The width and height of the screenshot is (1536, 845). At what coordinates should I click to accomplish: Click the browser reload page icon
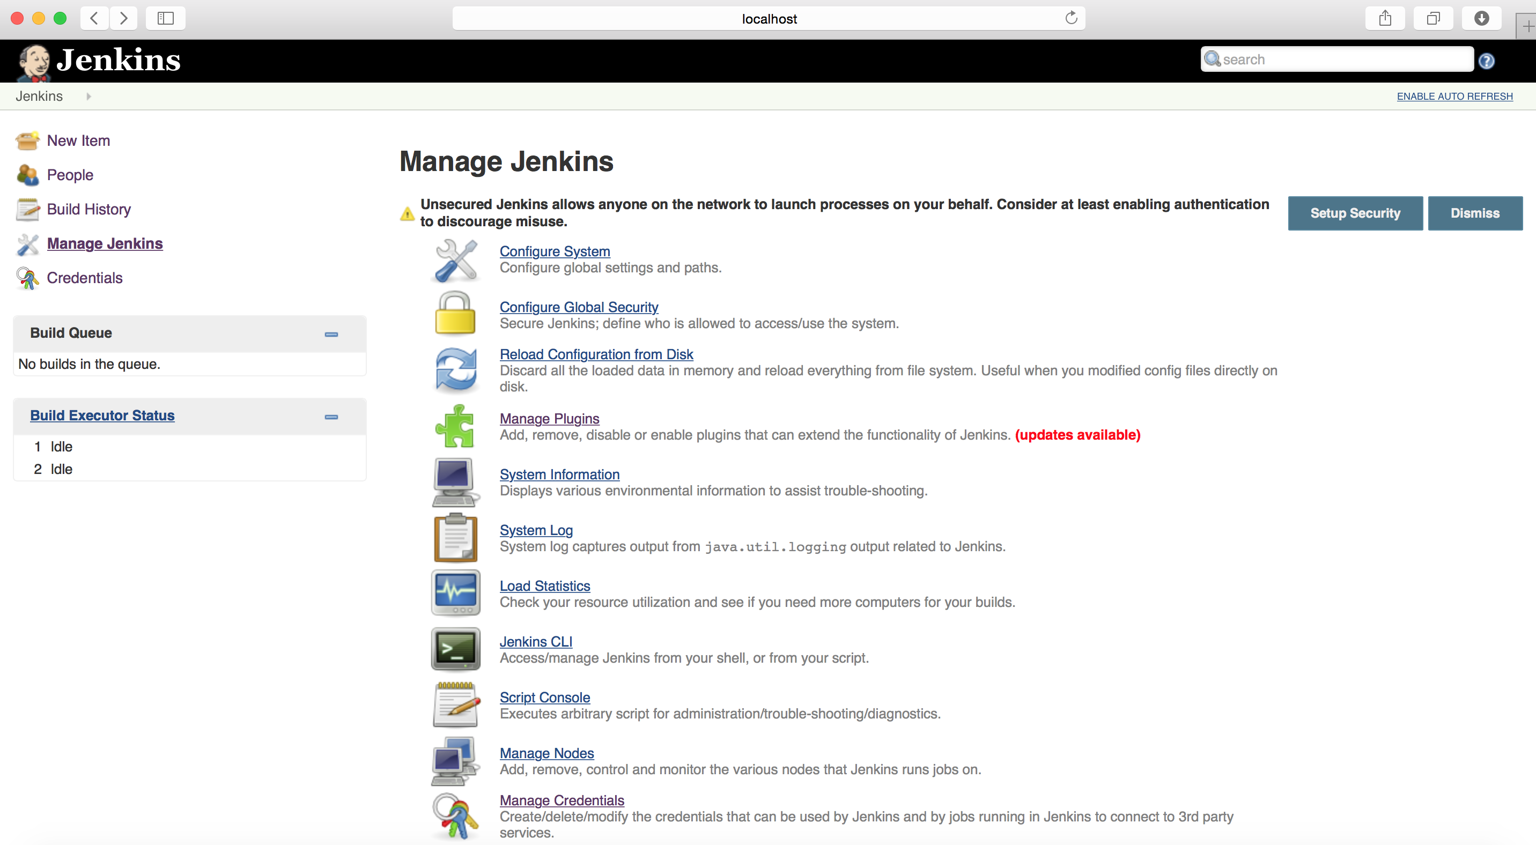1072,18
